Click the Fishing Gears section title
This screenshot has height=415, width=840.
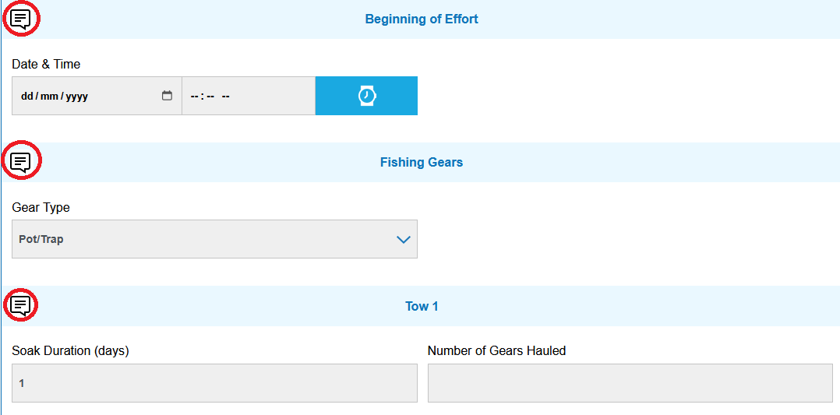[x=422, y=163]
